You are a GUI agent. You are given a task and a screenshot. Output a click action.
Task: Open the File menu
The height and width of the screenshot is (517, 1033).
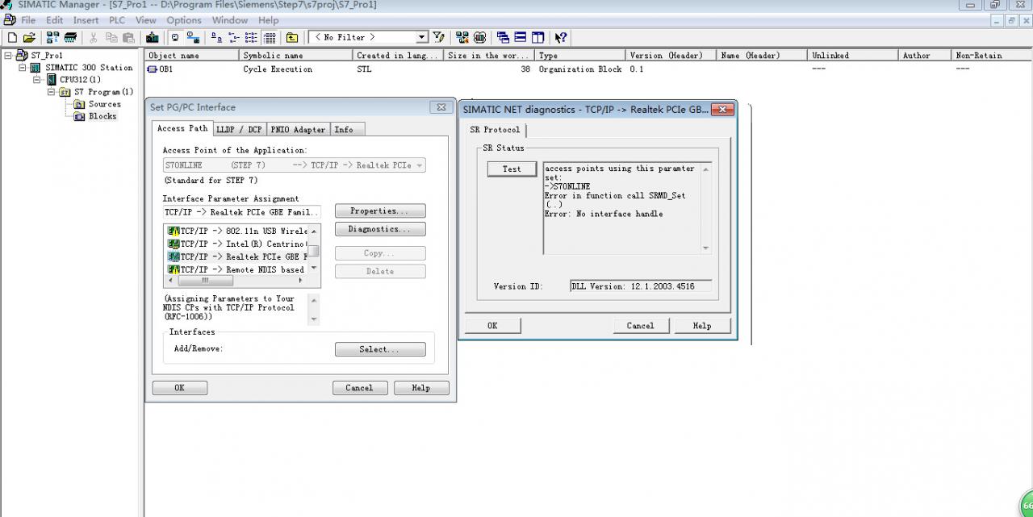(27, 20)
